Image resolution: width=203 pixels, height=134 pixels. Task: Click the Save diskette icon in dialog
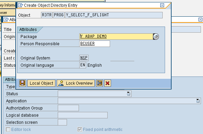pos(23,83)
